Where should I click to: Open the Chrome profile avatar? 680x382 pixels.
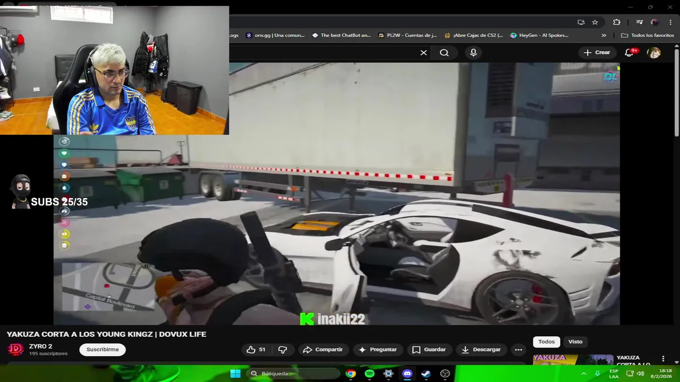click(x=654, y=22)
